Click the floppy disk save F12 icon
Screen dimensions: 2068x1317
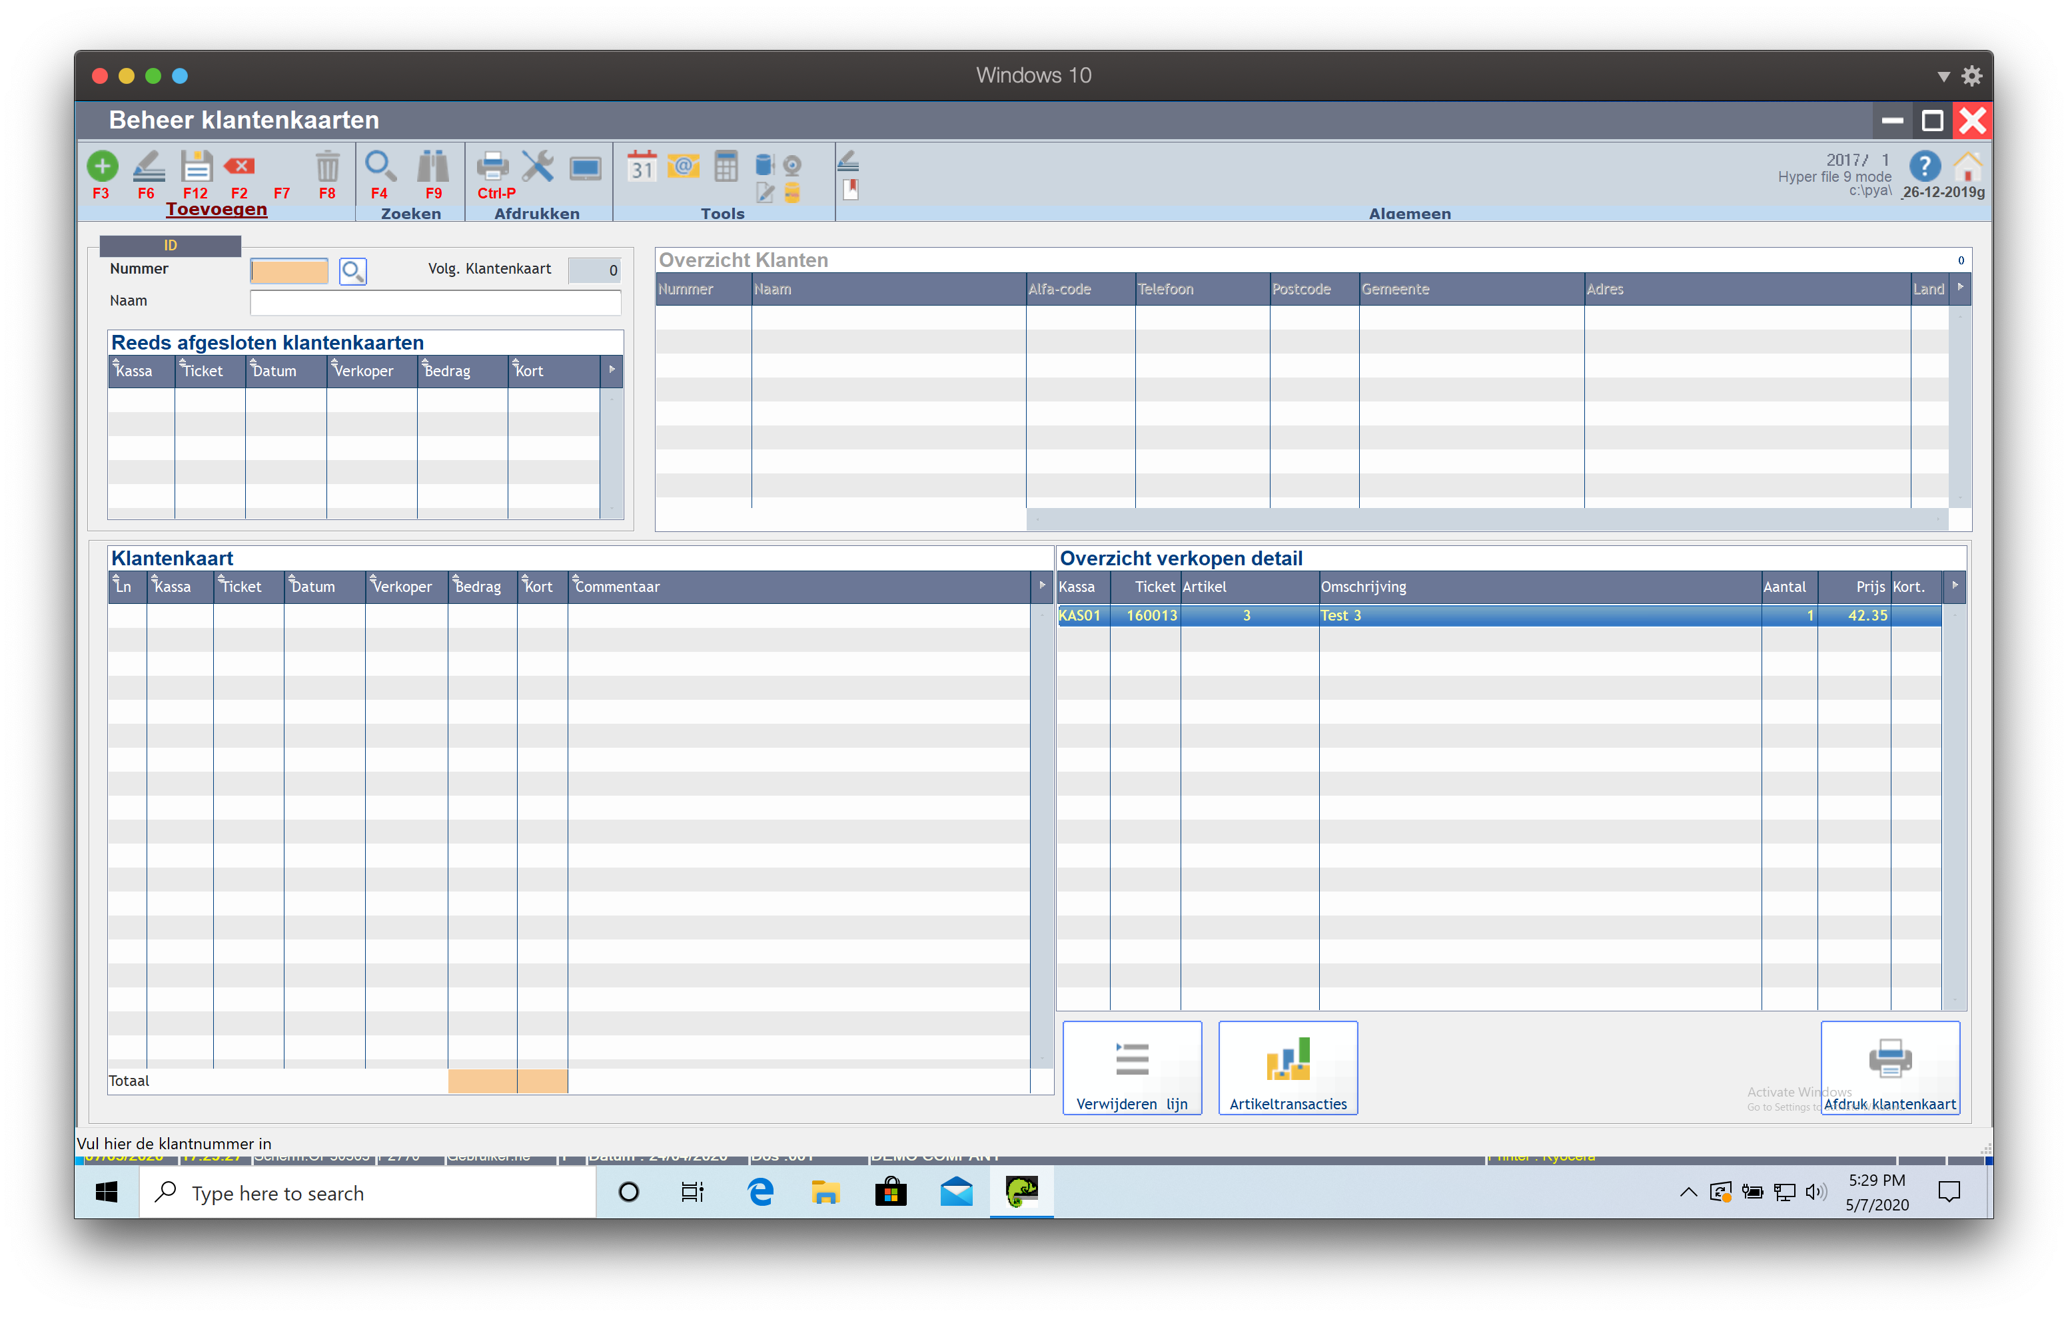(196, 166)
